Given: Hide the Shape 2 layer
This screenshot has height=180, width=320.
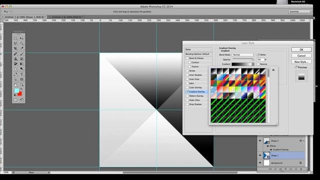Looking at the screenshot, I should coord(260,140).
